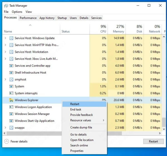
Task: Click the Windows Session Manager icon
Action: click(11, 114)
